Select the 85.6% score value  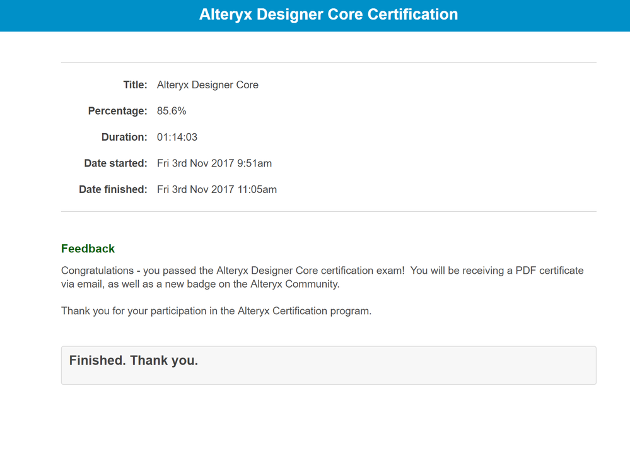(x=172, y=111)
